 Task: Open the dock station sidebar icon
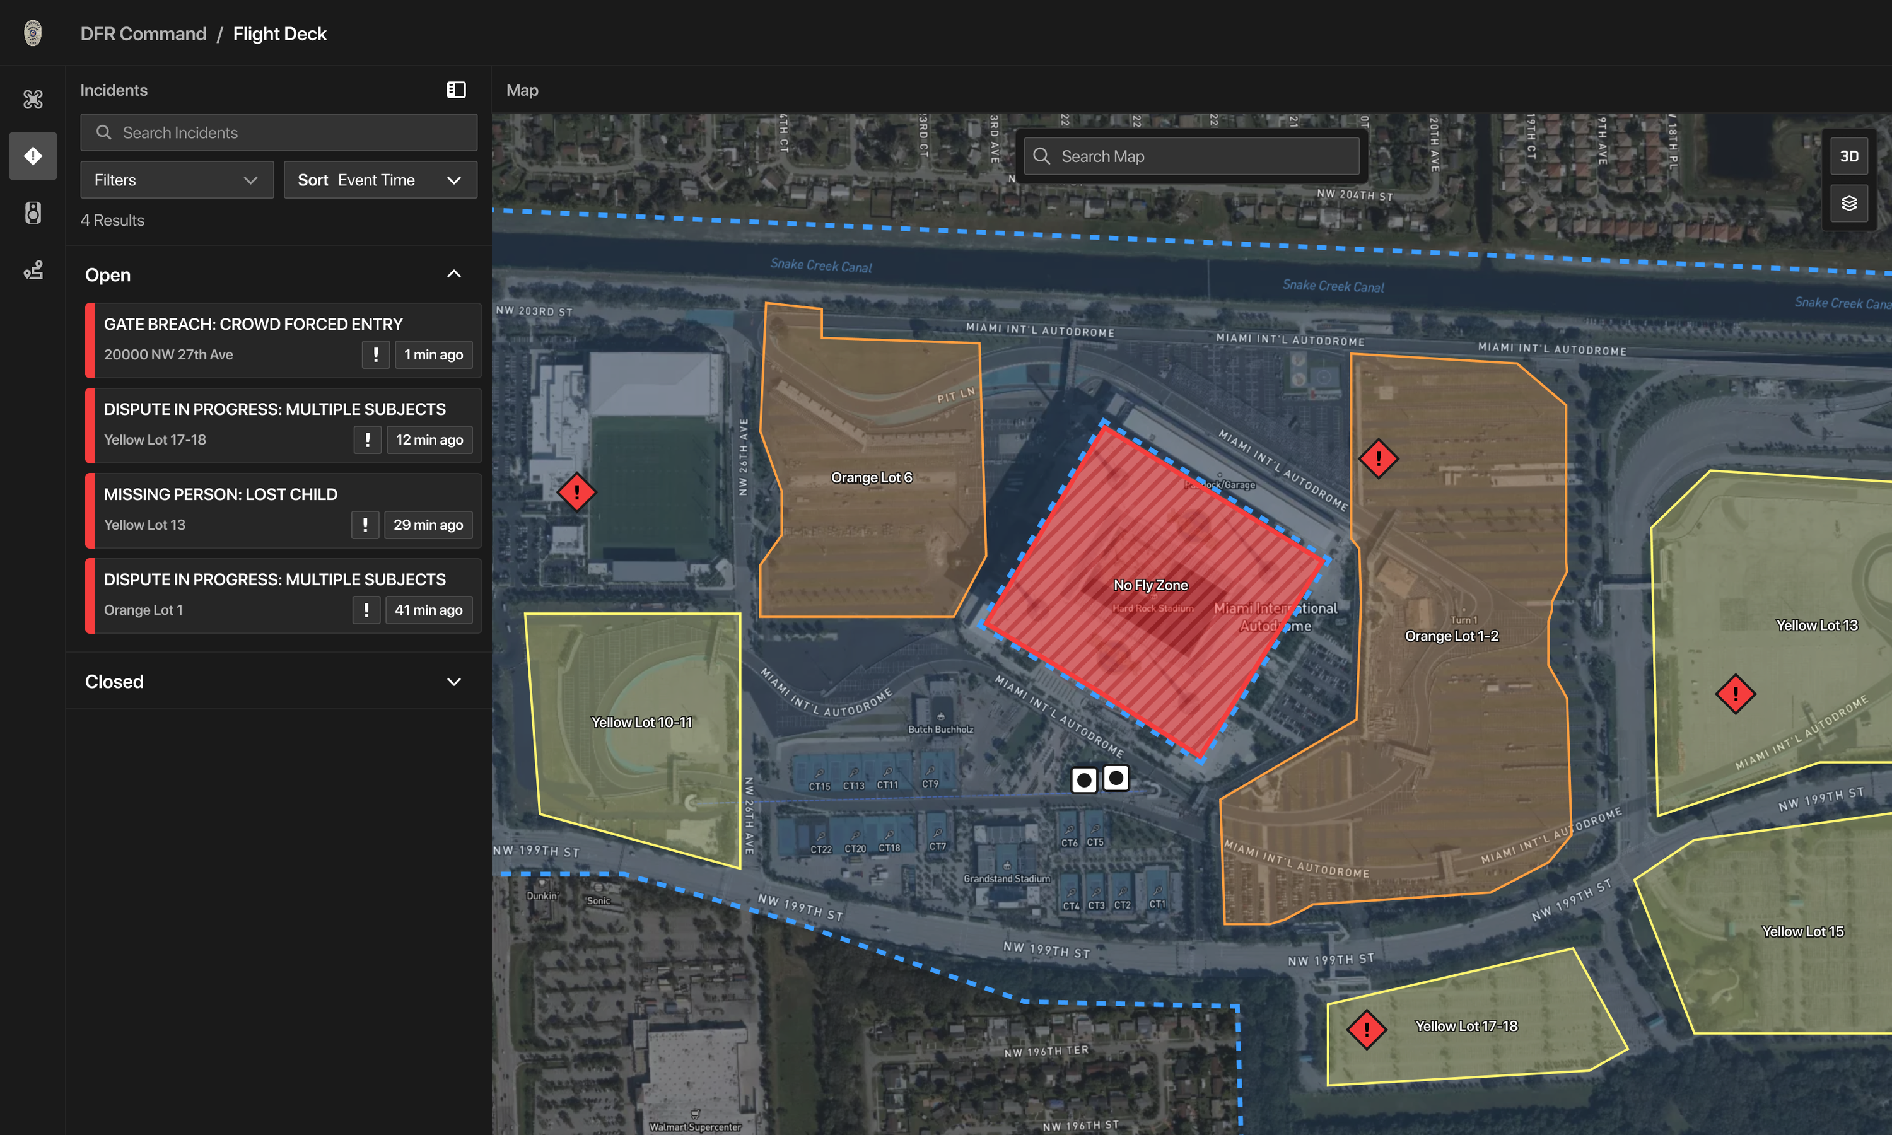click(x=33, y=212)
